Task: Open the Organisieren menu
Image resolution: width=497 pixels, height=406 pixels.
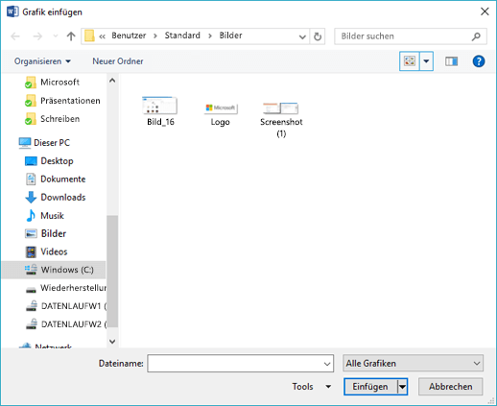Action: (x=42, y=61)
